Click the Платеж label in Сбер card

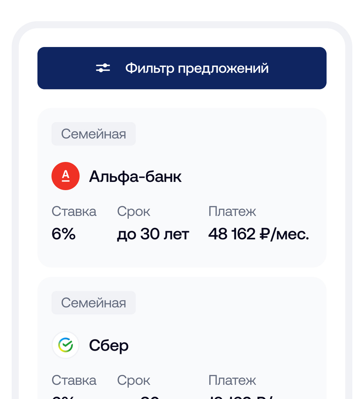[232, 380]
